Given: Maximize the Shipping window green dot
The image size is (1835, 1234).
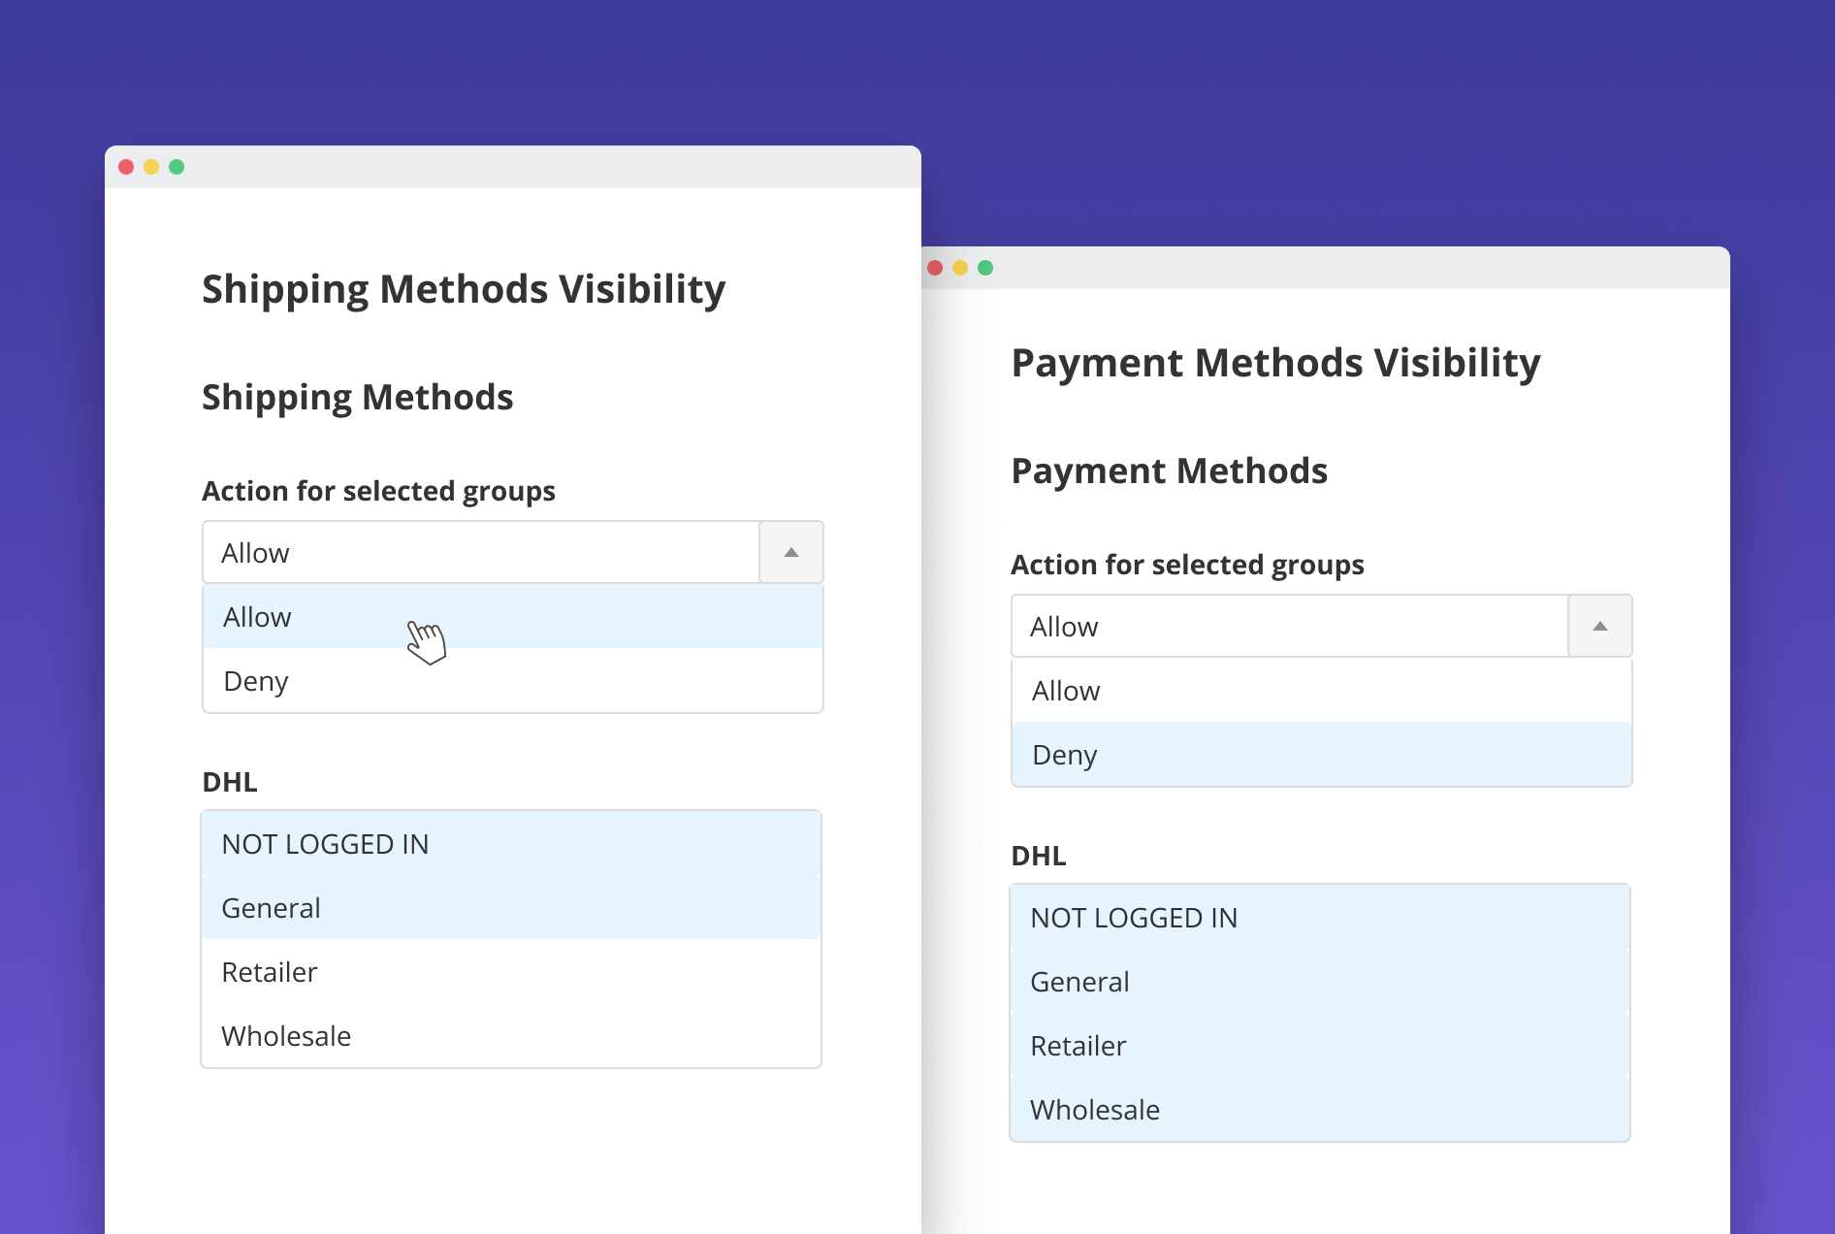Looking at the screenshot, I should [x=177, y=167].
